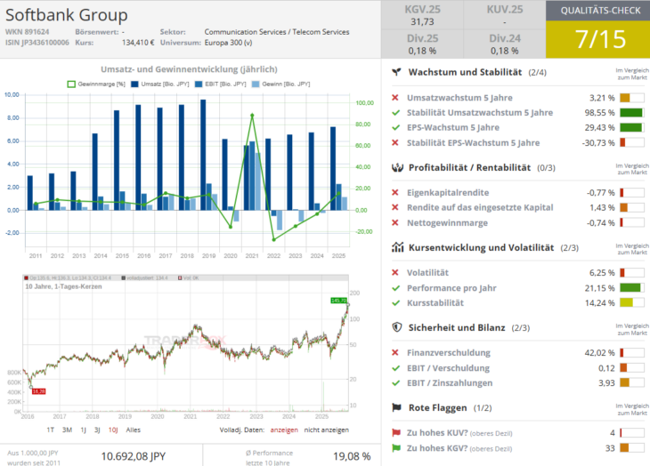Click the plant icon beside Wachstum und Stabilität

[x=397, y=72]
